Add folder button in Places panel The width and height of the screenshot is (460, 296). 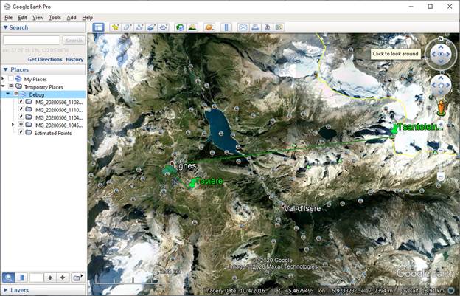(77, 278)
